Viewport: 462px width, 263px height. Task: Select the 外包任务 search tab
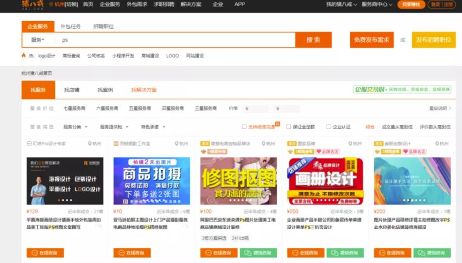coord(70,26)
